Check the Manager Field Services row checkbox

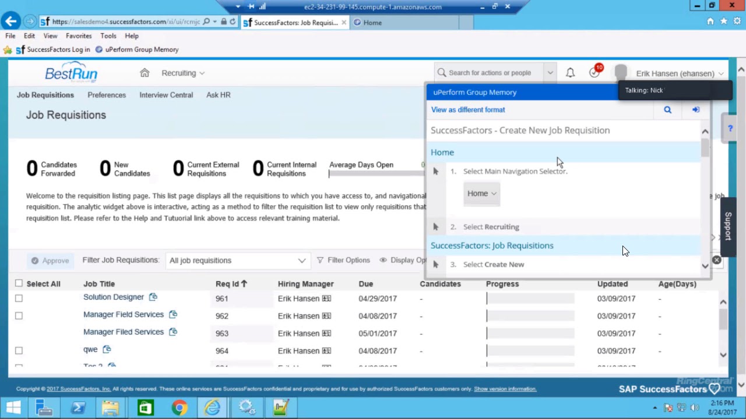tap(19, 315)
